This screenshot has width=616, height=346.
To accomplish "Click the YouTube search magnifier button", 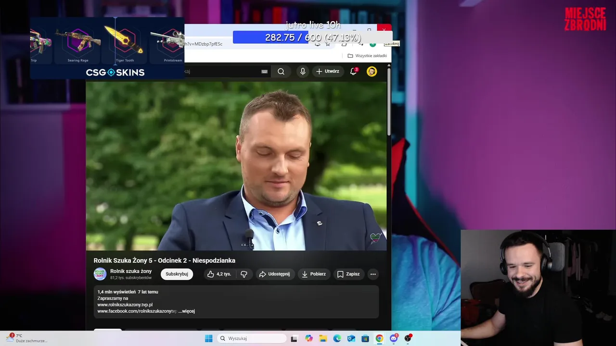I will tap(281, 72).
